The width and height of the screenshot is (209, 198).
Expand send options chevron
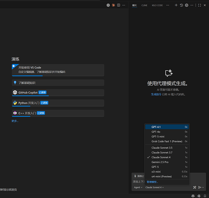click(x=203, y=187)
